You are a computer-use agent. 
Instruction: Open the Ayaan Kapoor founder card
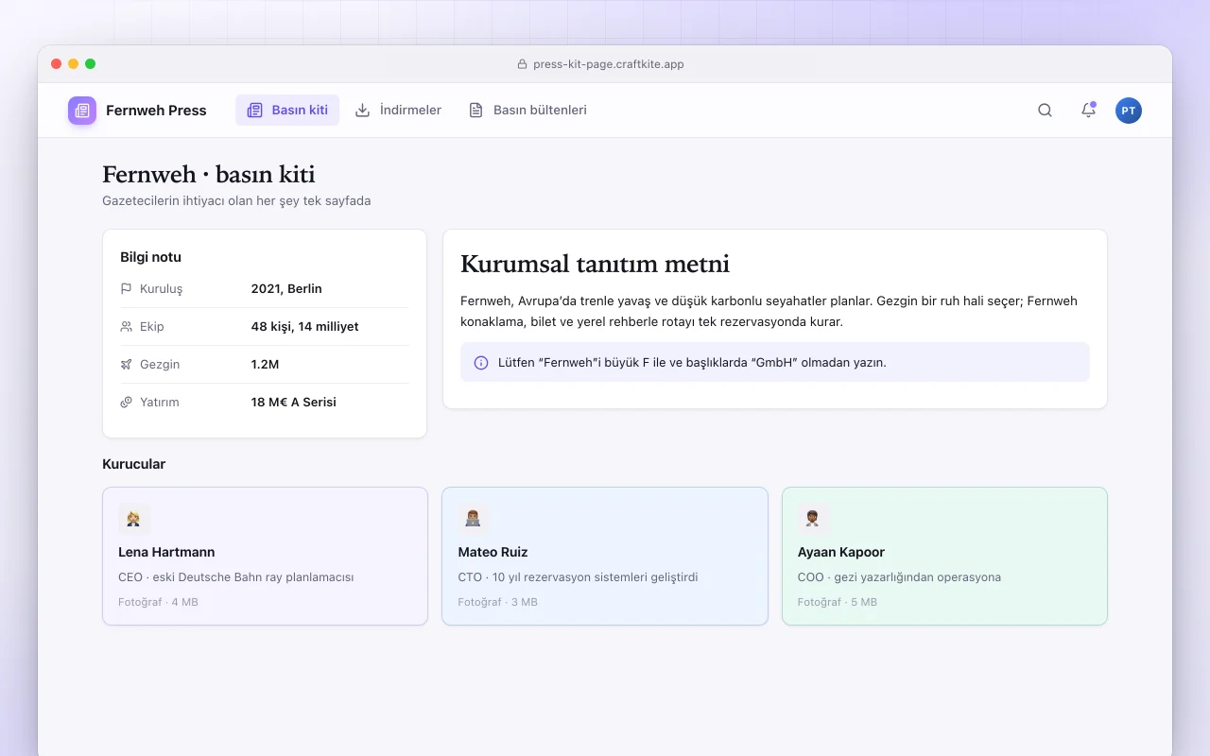click(944, 556)
